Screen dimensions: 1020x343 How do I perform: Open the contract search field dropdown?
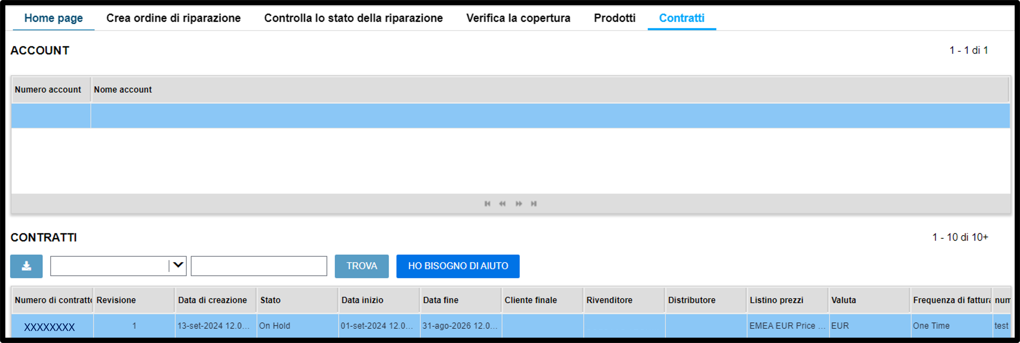178,266
